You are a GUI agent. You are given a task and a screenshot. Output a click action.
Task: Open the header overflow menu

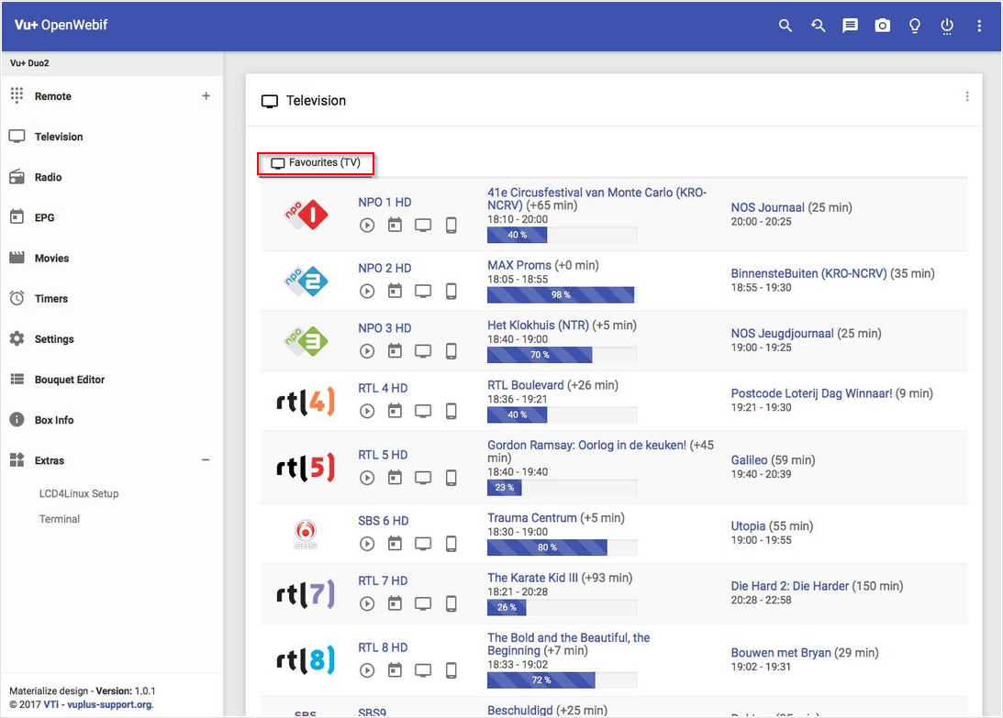tap(979, 26)
